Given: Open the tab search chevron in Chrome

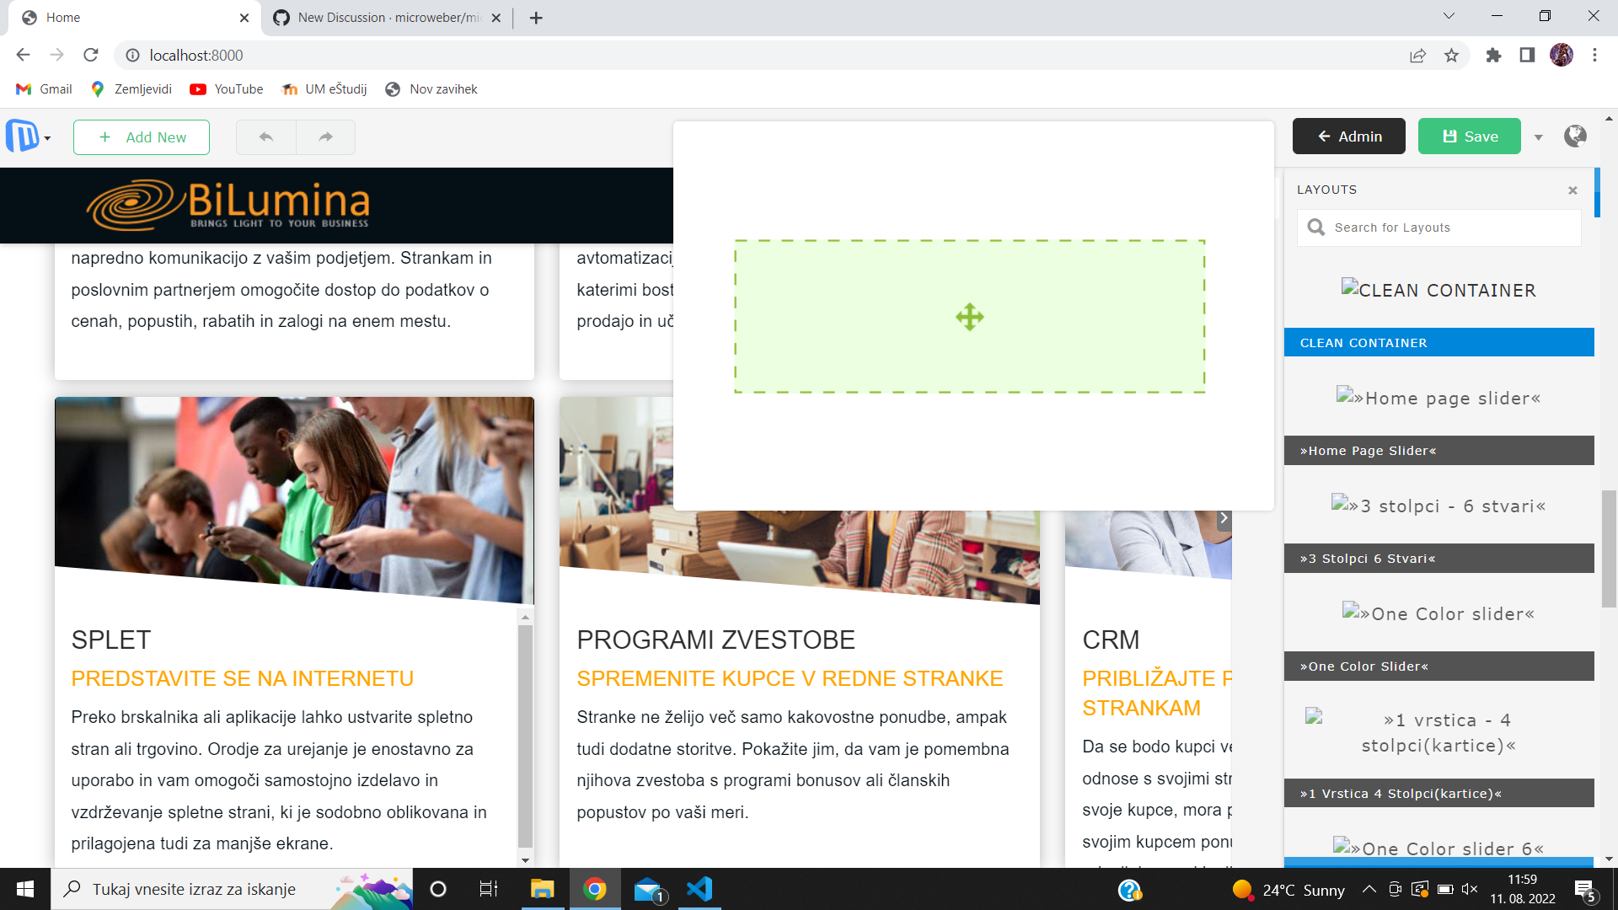Looking at the screenshot, I should pos(1449,16).
